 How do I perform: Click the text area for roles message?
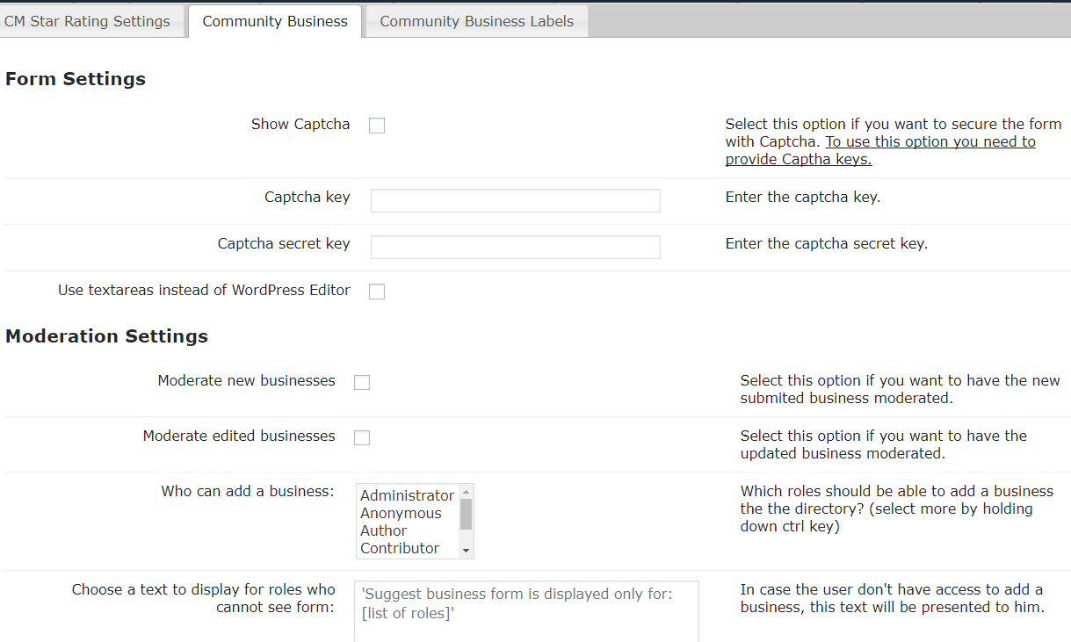point(526,610)
